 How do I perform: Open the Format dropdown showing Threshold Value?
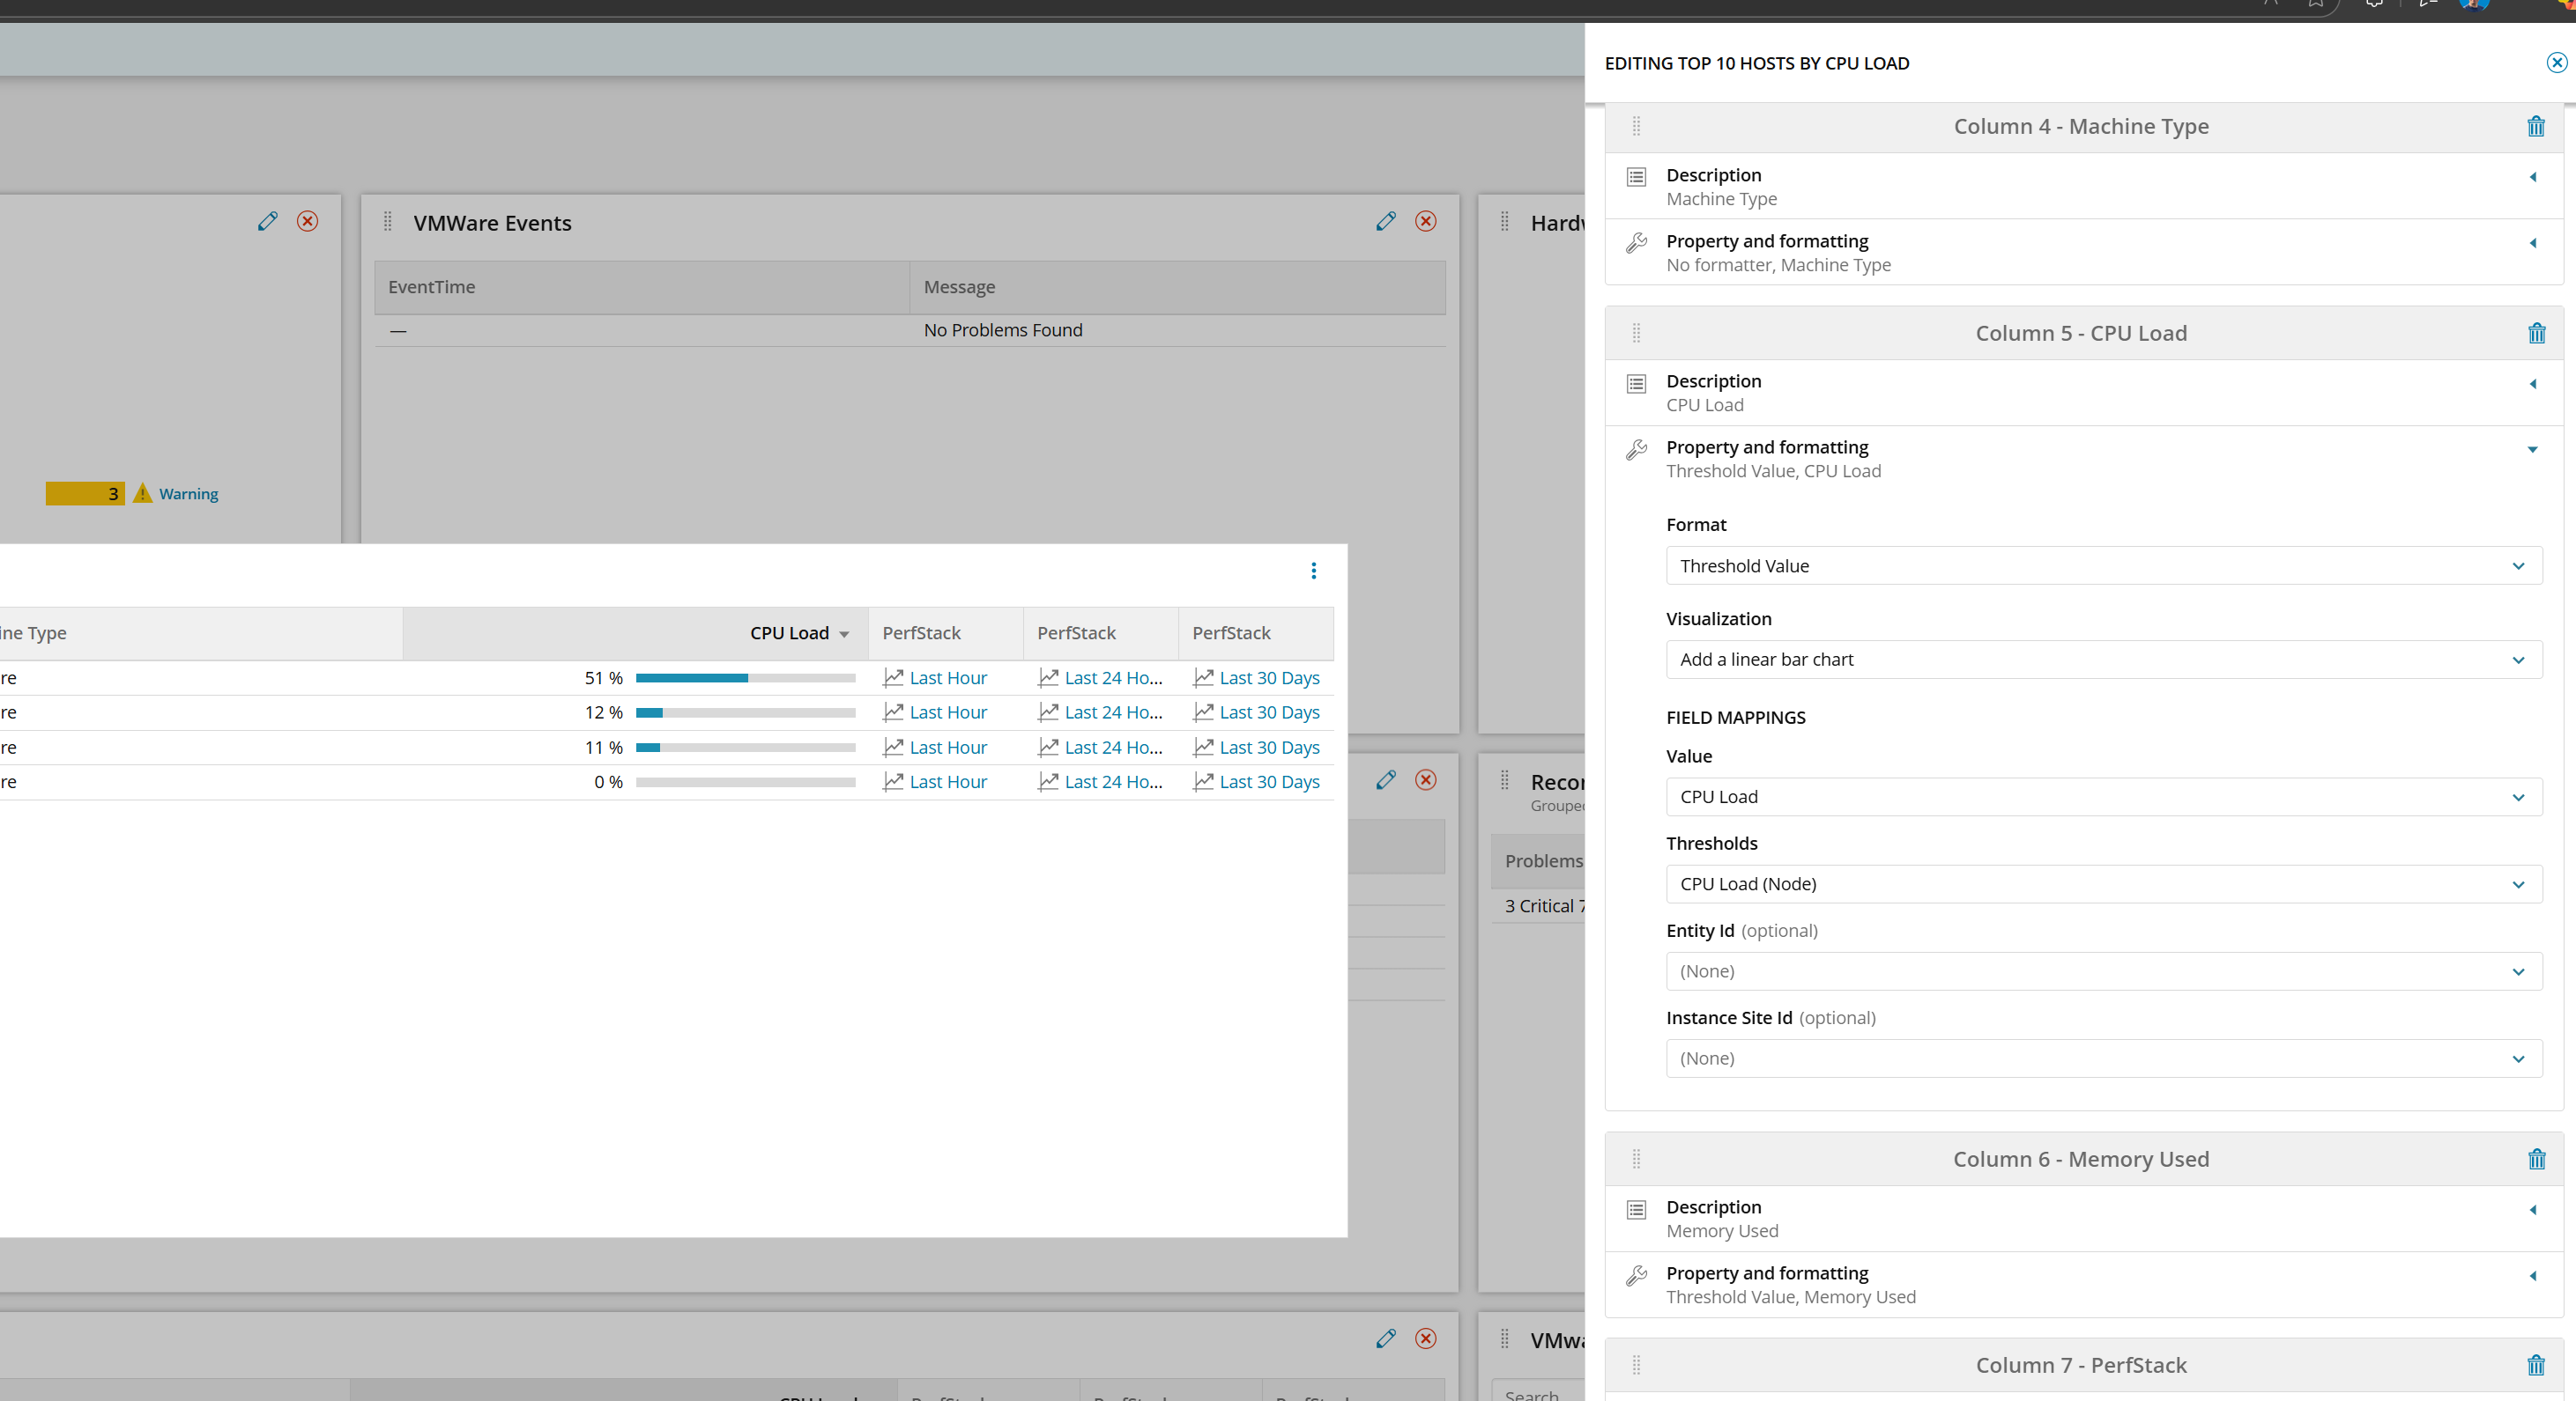click(2103, 565)
